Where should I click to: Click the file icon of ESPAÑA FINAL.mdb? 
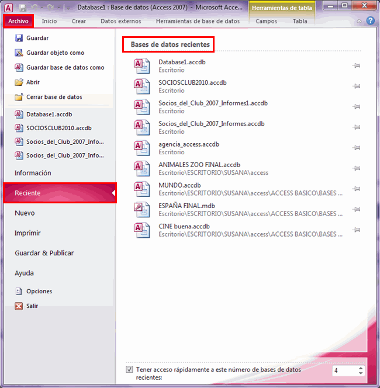142,210
